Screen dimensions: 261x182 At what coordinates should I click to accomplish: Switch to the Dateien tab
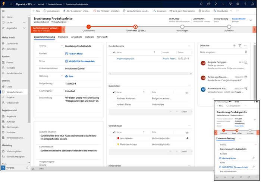[x=89, y=37]
